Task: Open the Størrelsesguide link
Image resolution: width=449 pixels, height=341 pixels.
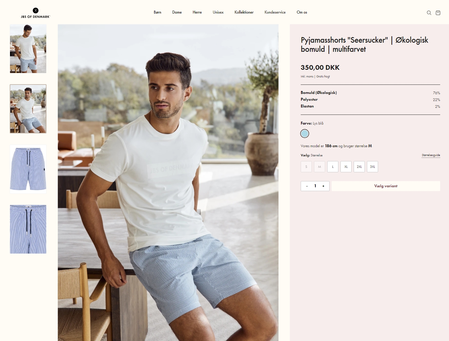Action: (x=431, y=155)
